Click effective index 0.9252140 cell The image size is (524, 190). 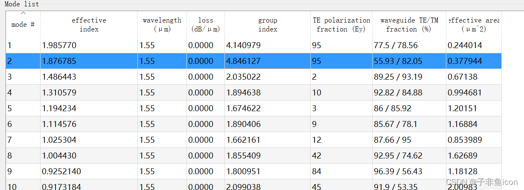(89, 171)
